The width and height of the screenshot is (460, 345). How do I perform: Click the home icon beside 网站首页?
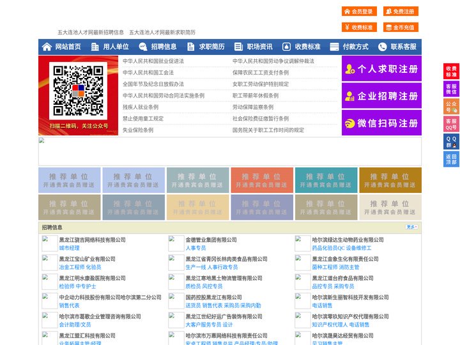coord(47,47)
